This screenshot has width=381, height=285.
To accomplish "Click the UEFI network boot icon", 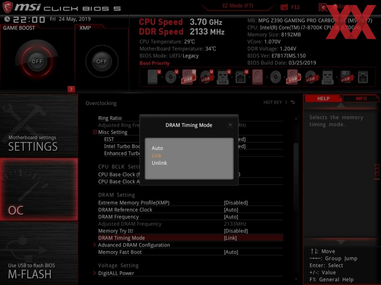I will pyautogui.click(x=241, y=77).
